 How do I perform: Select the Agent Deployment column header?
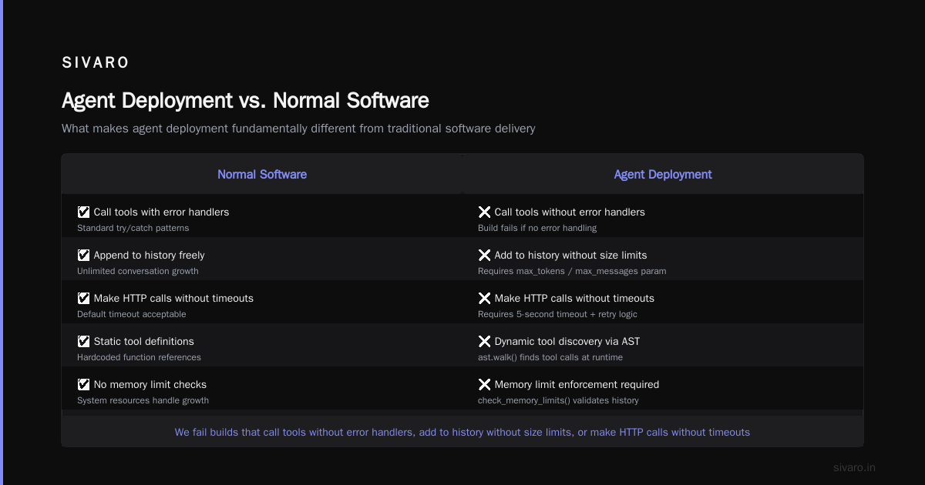coord(663,174)
